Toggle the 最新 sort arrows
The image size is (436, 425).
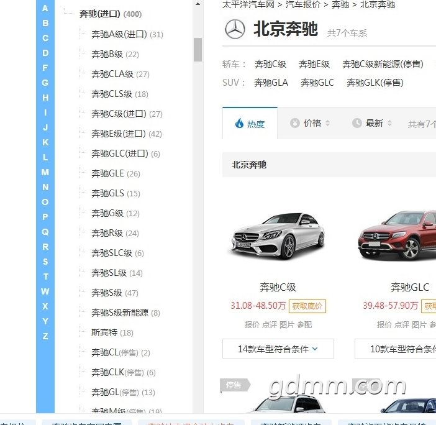[x=389, y=123]
